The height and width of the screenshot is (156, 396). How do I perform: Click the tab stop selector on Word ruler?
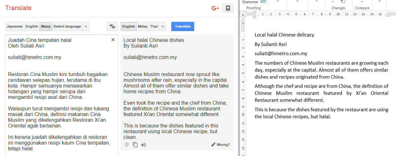[243, 14]
